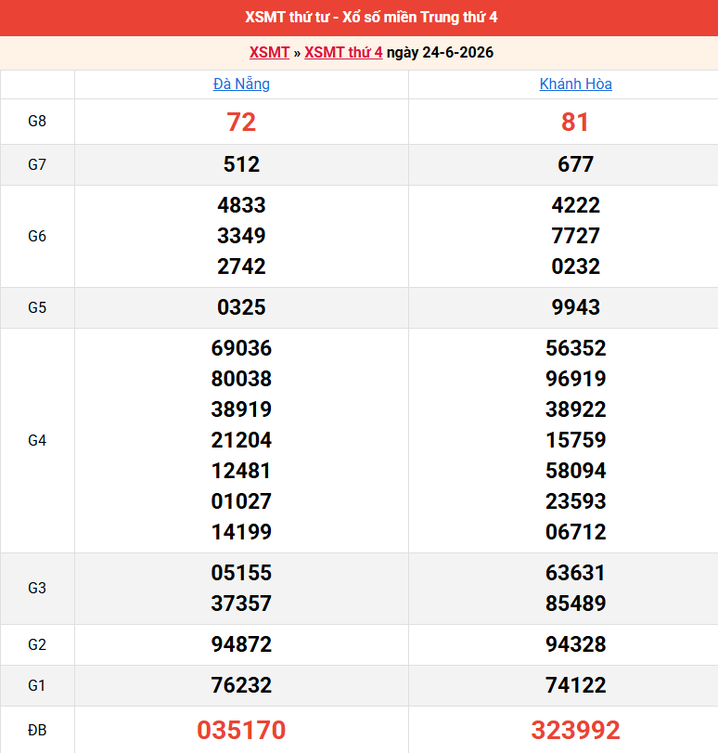Open the XSMT thứ 4 breadcrumb link
Image resolution: width=718 pixels, height=753 pixels.
click(x=343, y=52)
